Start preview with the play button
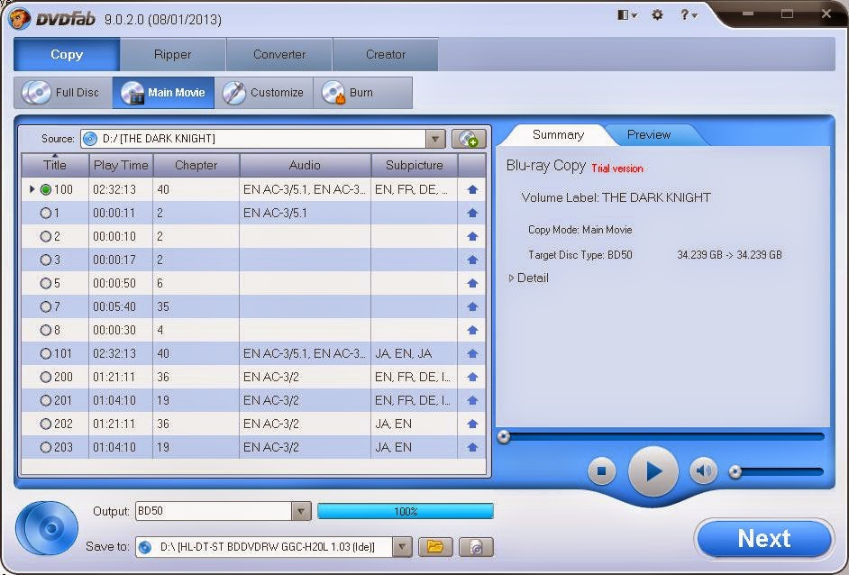 click(x=653, y=471)
